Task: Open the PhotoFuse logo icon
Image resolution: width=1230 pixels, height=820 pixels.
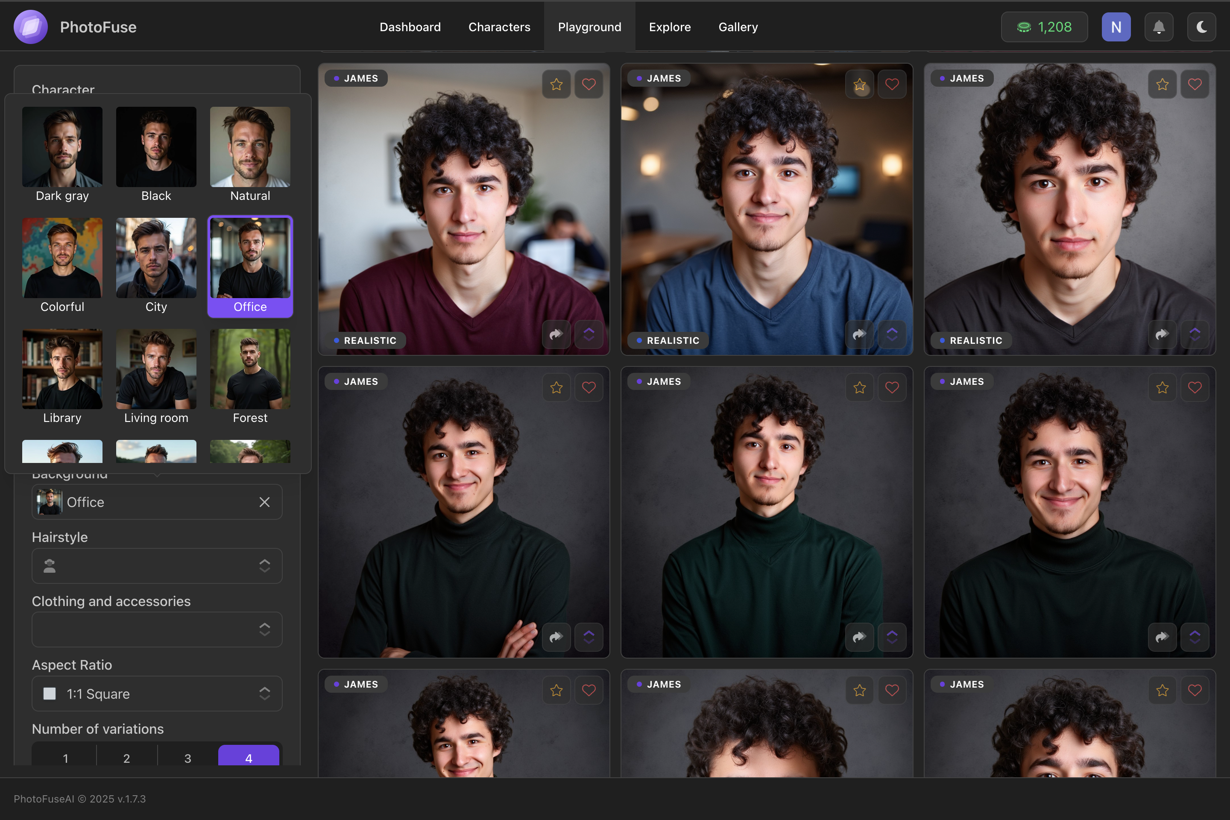Action: pos(30,26)
